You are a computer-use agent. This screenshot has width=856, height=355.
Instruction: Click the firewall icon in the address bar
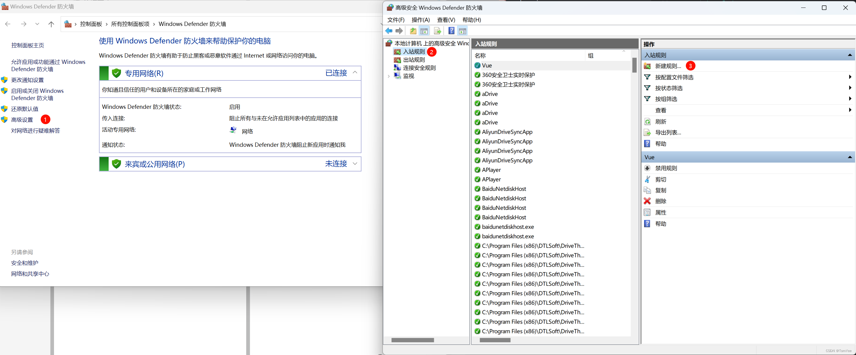(68, 24)
